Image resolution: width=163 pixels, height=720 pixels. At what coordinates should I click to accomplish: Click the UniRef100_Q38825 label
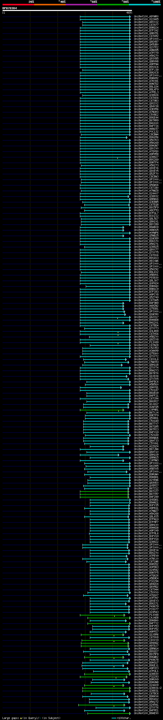(146, 247)
